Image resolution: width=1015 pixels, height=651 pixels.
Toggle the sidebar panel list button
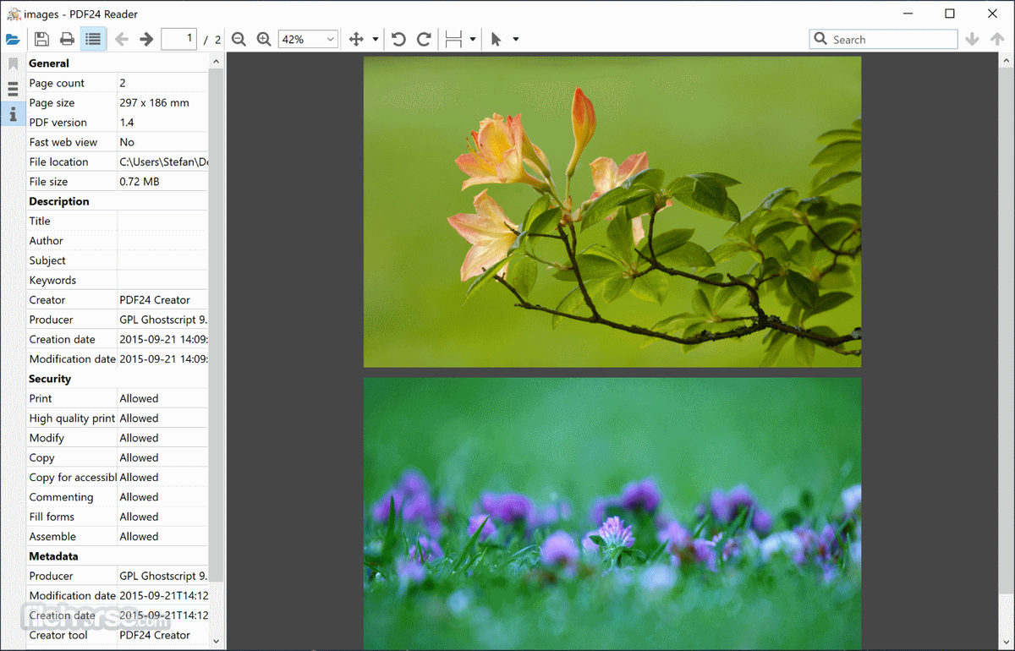[x=93, y=39]
